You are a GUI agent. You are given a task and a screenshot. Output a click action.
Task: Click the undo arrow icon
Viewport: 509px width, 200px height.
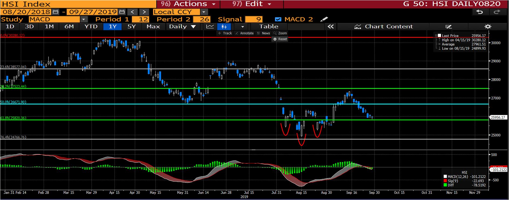(479, 12)
